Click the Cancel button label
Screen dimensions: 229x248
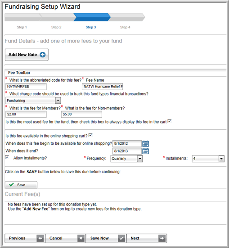point(56,238)
